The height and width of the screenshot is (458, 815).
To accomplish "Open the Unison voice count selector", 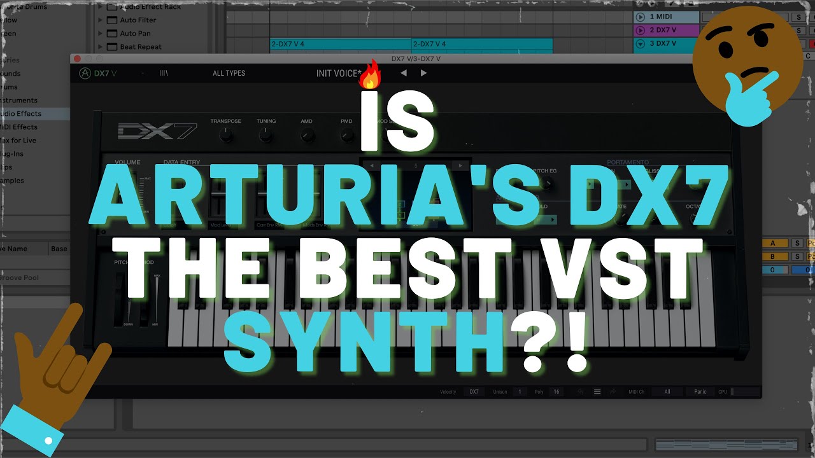I will 519,392.
